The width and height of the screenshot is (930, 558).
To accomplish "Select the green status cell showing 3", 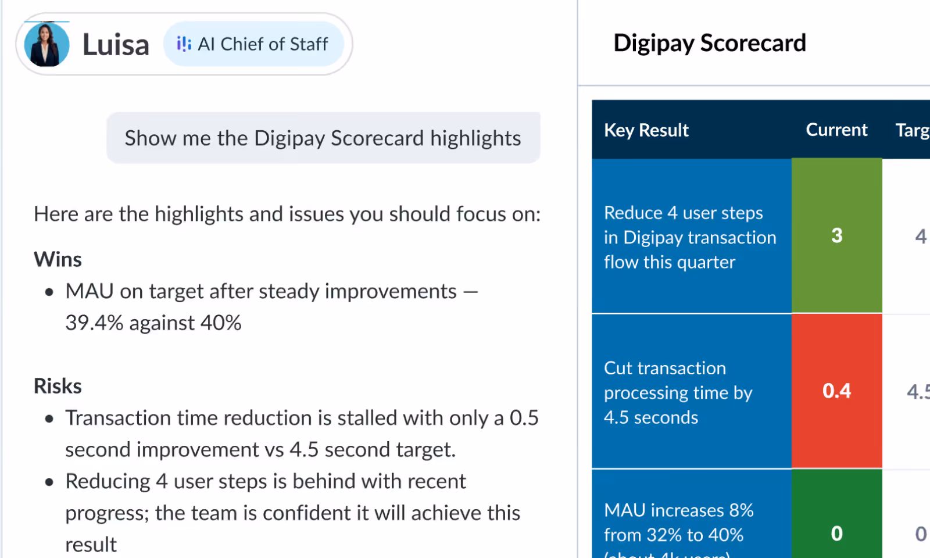I will 836,235.
